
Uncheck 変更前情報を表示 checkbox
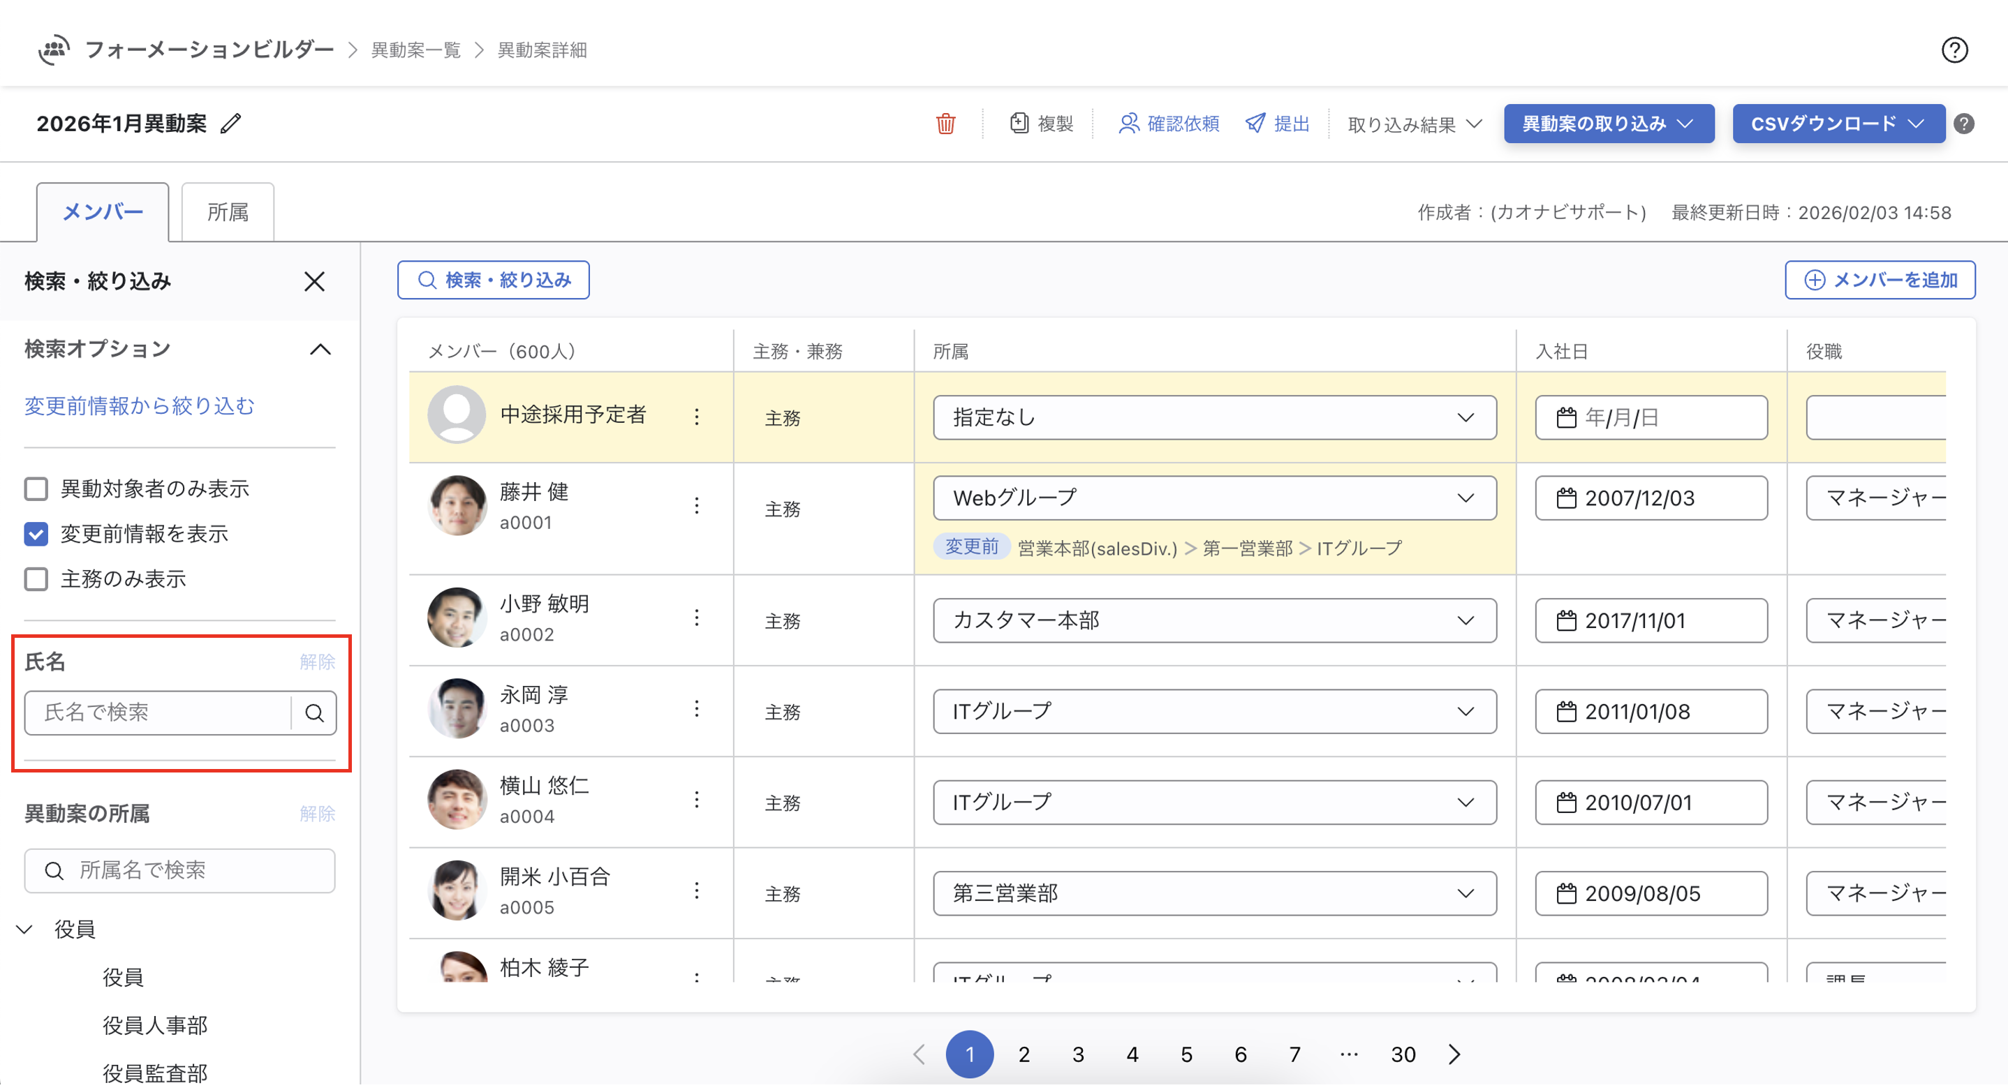coord(36,535)
